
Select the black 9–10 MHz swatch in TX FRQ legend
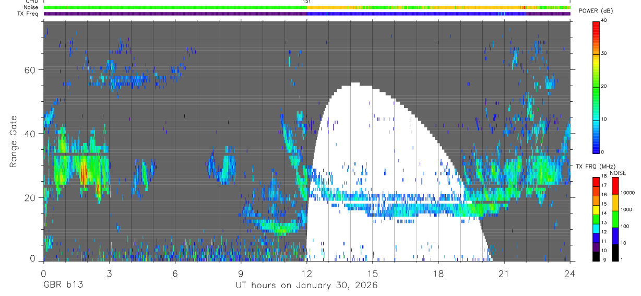[597, 256]
